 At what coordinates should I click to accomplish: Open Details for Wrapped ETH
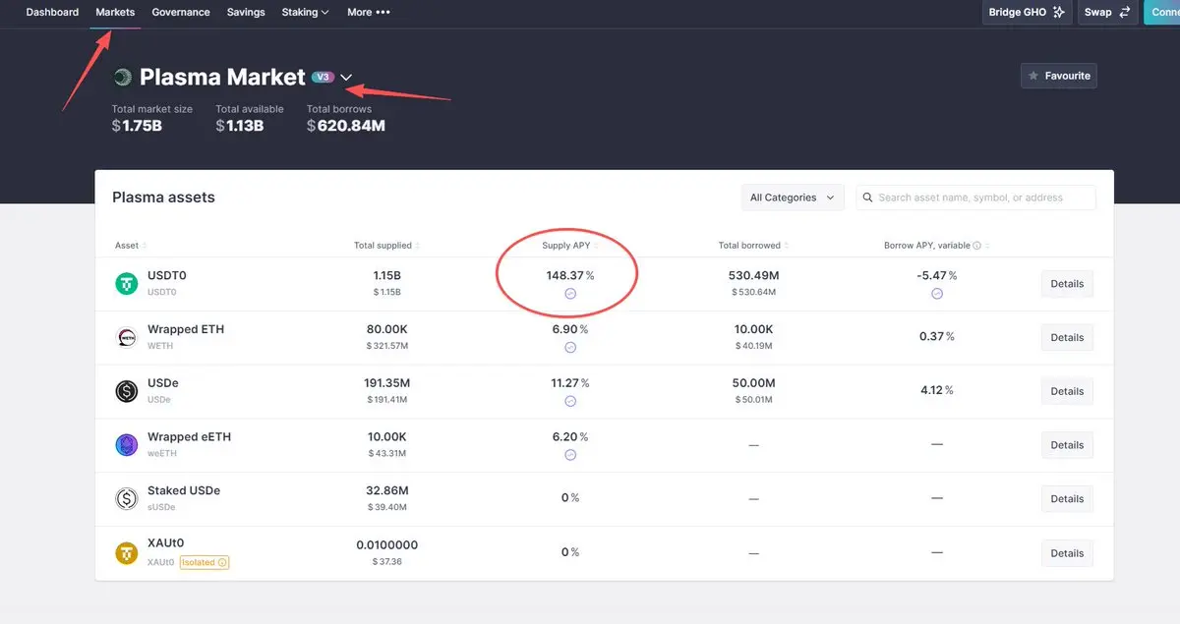pyautogui.click(x=1067, y=337)
